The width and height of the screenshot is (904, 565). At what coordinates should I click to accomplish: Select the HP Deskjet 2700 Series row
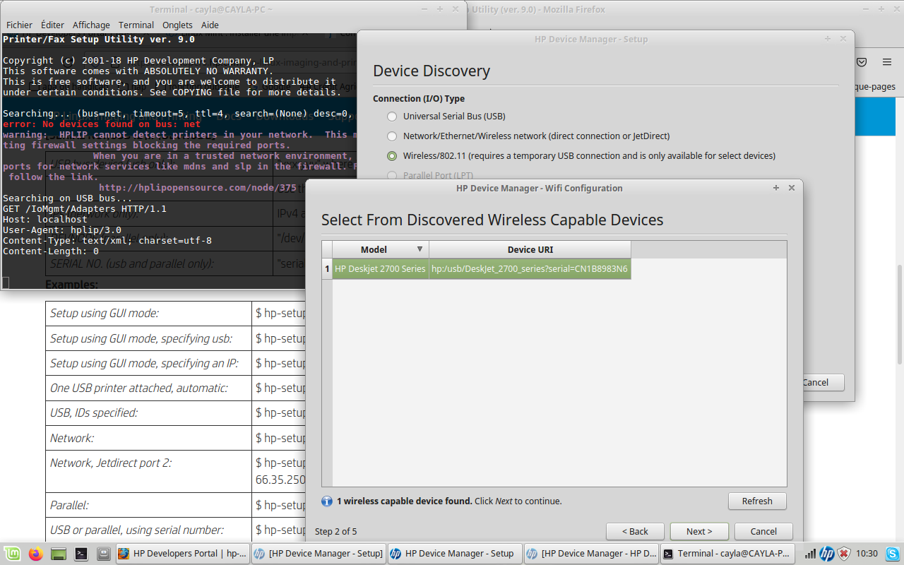[x=380, y=269]
